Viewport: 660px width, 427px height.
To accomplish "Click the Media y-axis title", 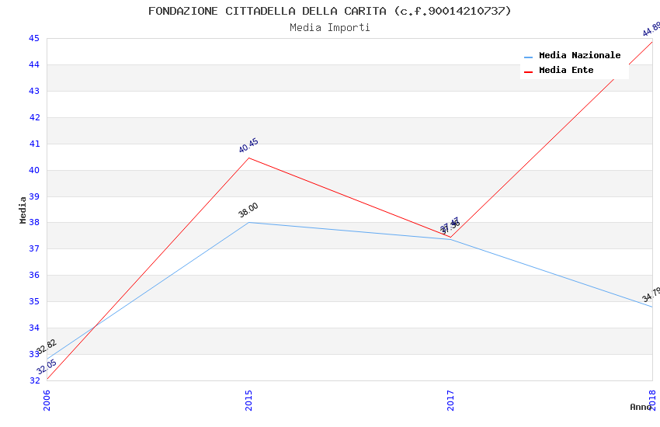I will pyautogui.click(x=23, y=210).
